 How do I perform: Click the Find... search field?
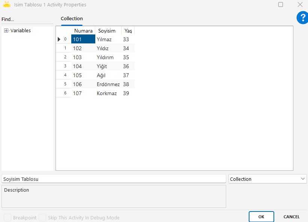pyautogui.click(x=26, y=19)
